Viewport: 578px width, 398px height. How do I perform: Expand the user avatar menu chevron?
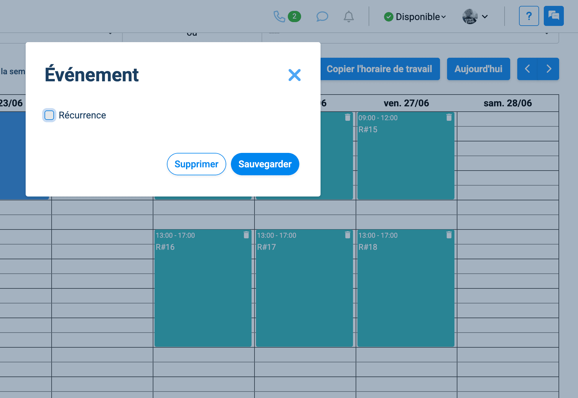(x=485, y=17)
